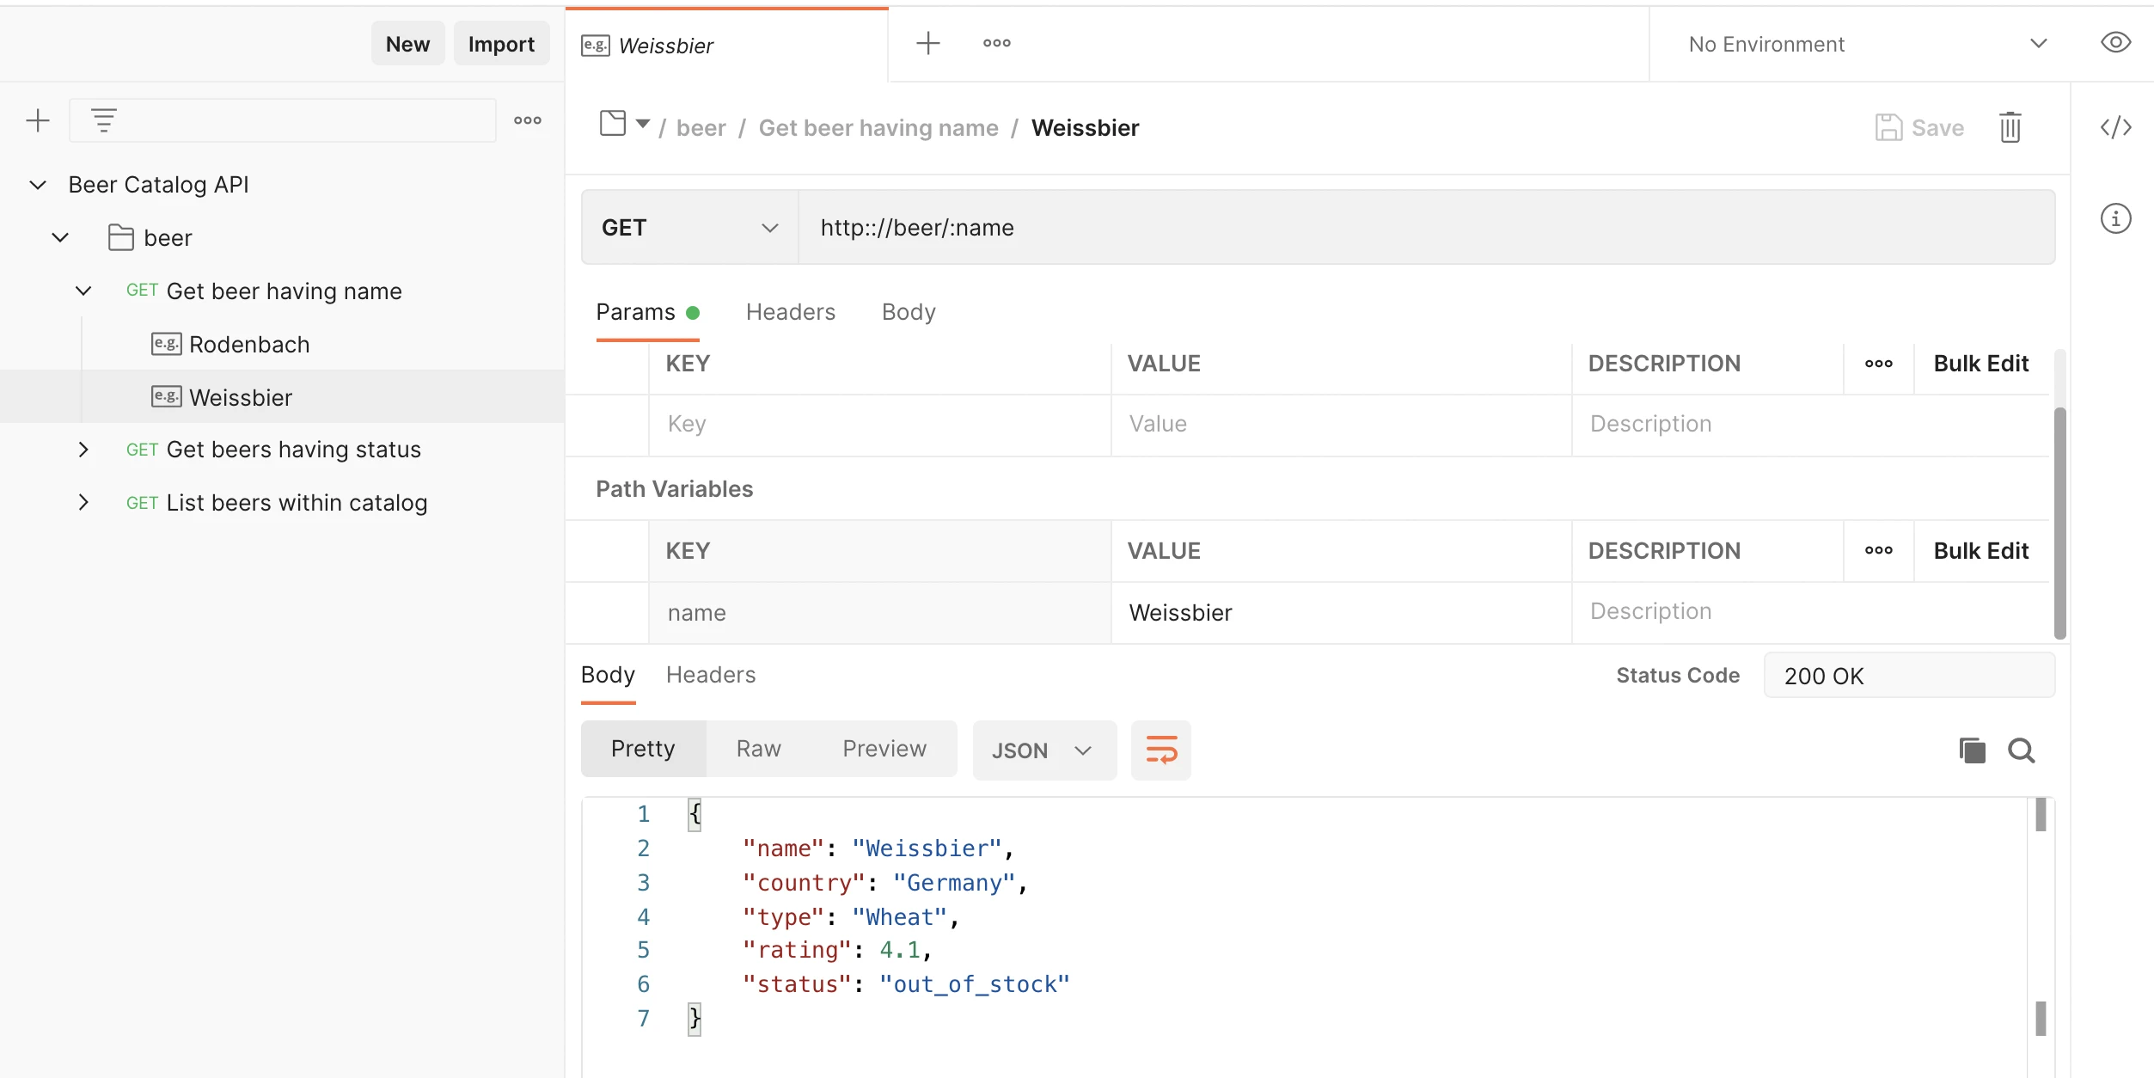Search the response body with magnifier icon

[2021, 750]
